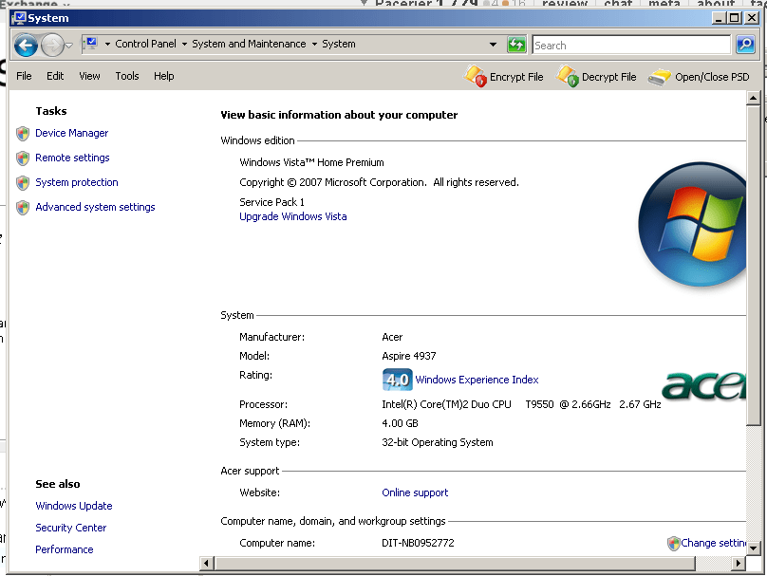
Task: Click System and Maintenance in breadcrumb
Action: tap(249, 44)
